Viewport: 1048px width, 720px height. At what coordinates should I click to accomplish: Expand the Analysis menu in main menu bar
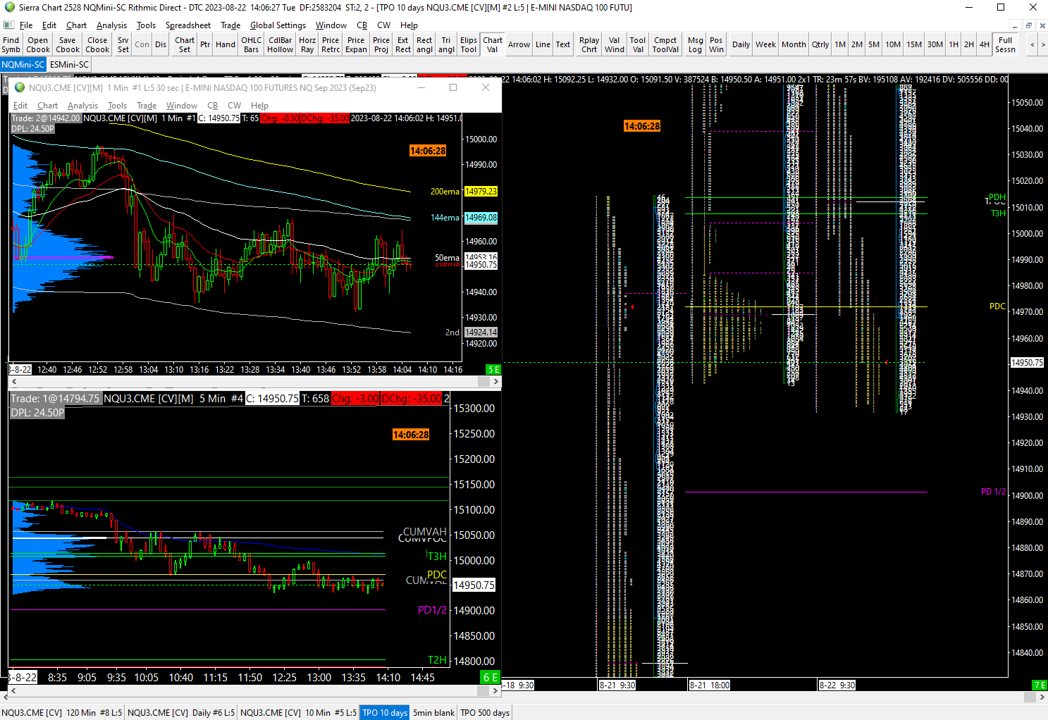(x=111, y=25)
